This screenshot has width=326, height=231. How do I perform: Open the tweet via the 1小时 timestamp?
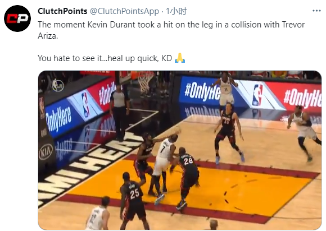pyautogui.click(x=176, y=11)
